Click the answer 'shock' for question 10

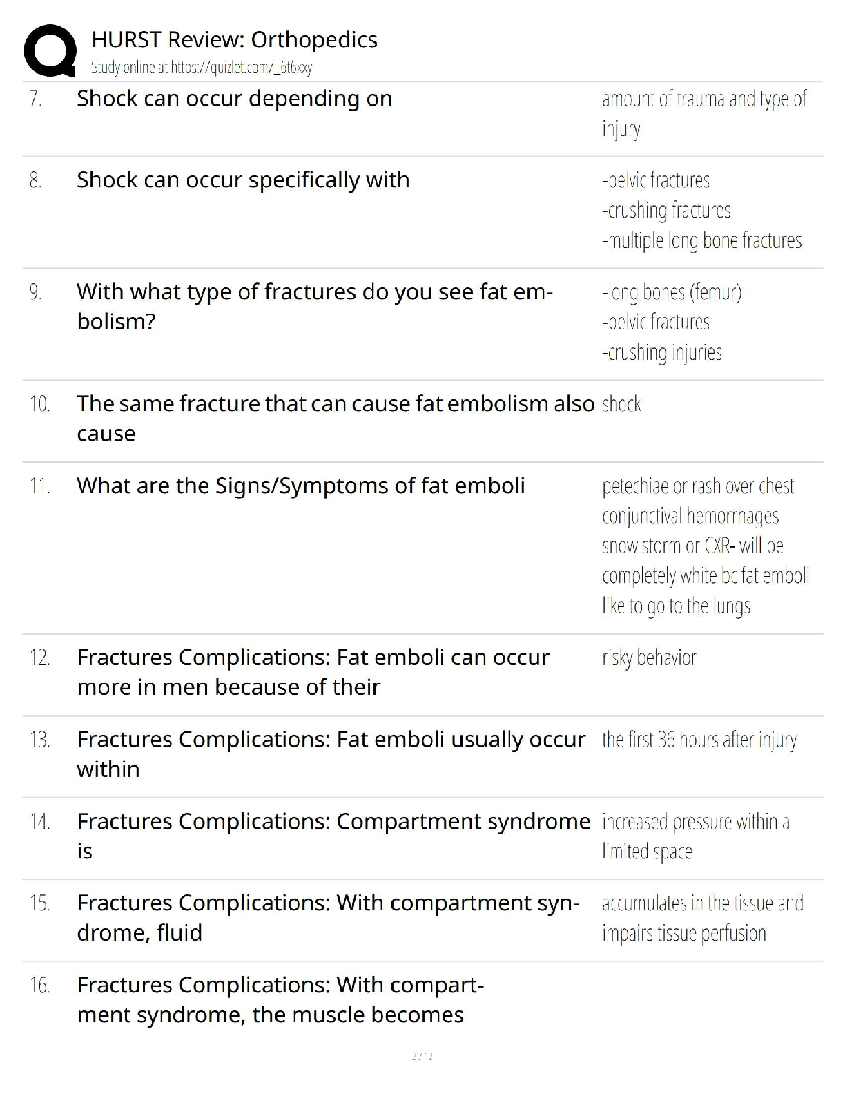pos(621,404)
